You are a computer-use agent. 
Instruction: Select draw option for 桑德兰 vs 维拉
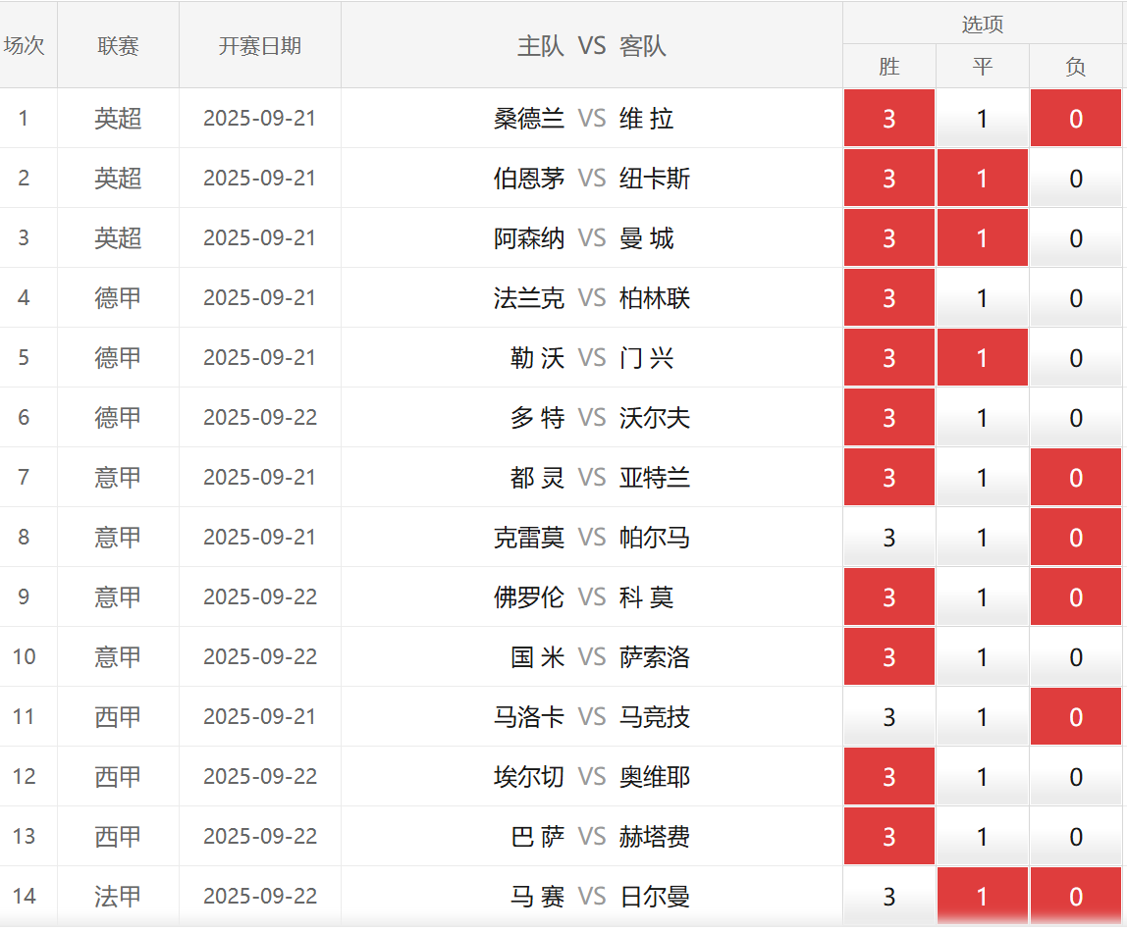[982, 119]
